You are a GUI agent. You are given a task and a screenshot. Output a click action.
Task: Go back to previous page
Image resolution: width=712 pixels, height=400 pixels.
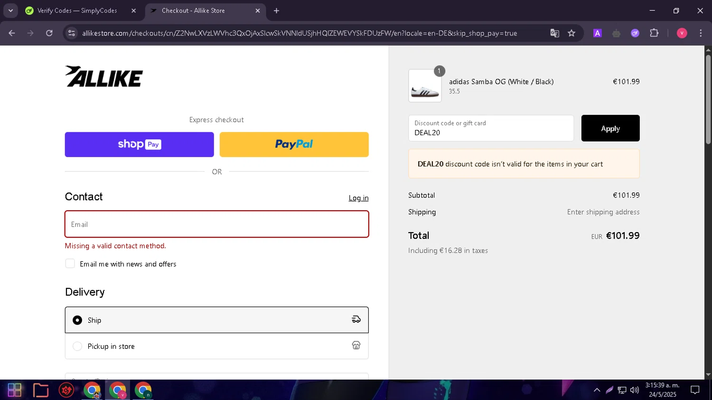[x=12, y=33]
